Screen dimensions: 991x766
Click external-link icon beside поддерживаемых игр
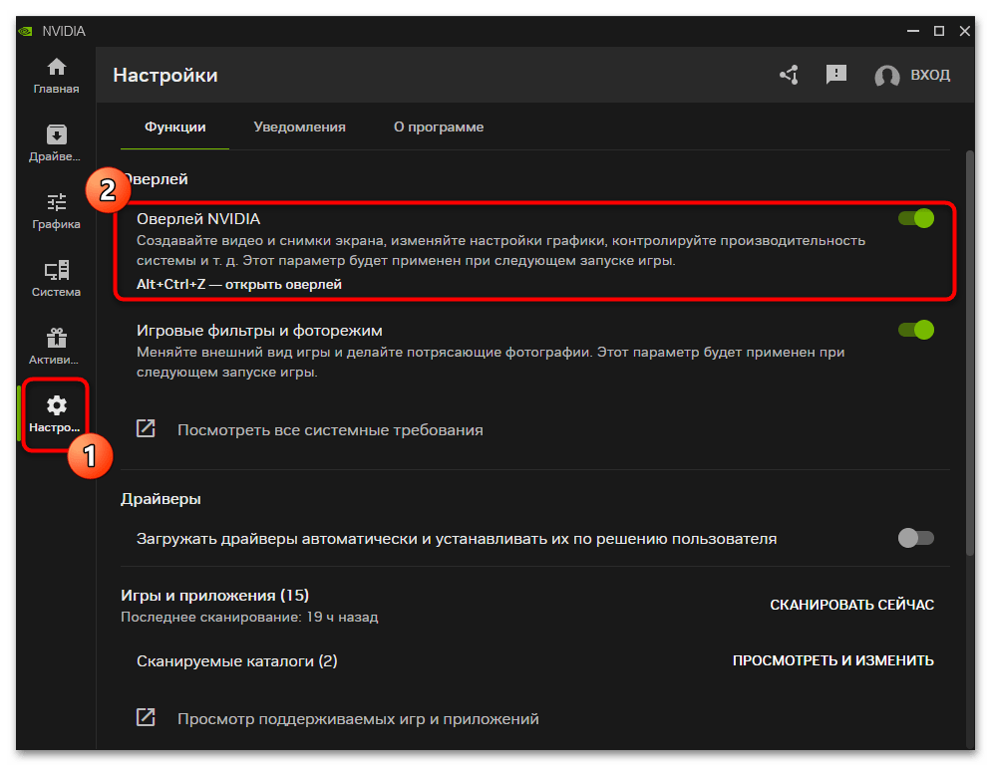point(146,717)
